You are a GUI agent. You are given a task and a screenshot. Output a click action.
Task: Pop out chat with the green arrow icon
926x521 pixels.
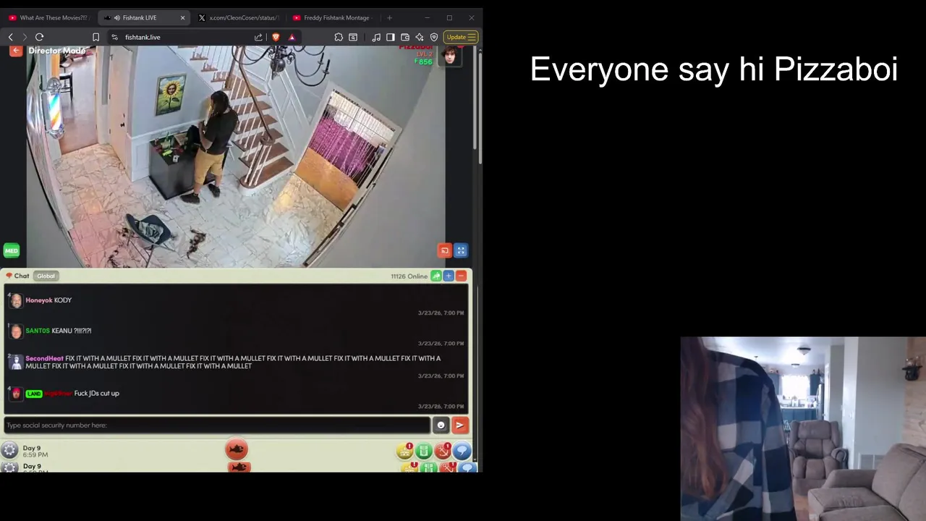coord(436,276)
